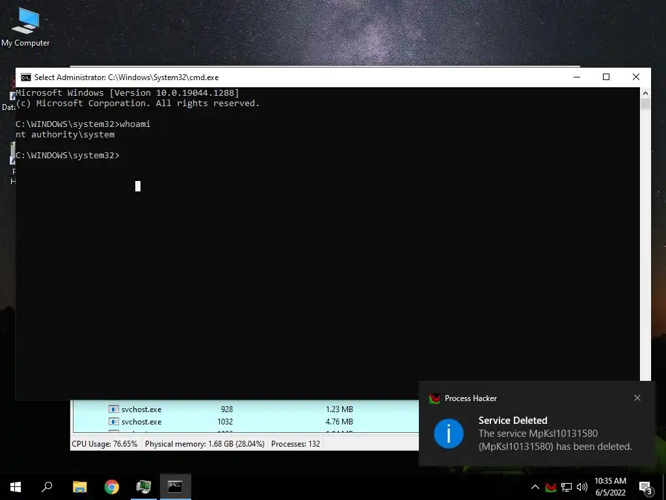Open the Service Deleted notification title

(513, 421)
